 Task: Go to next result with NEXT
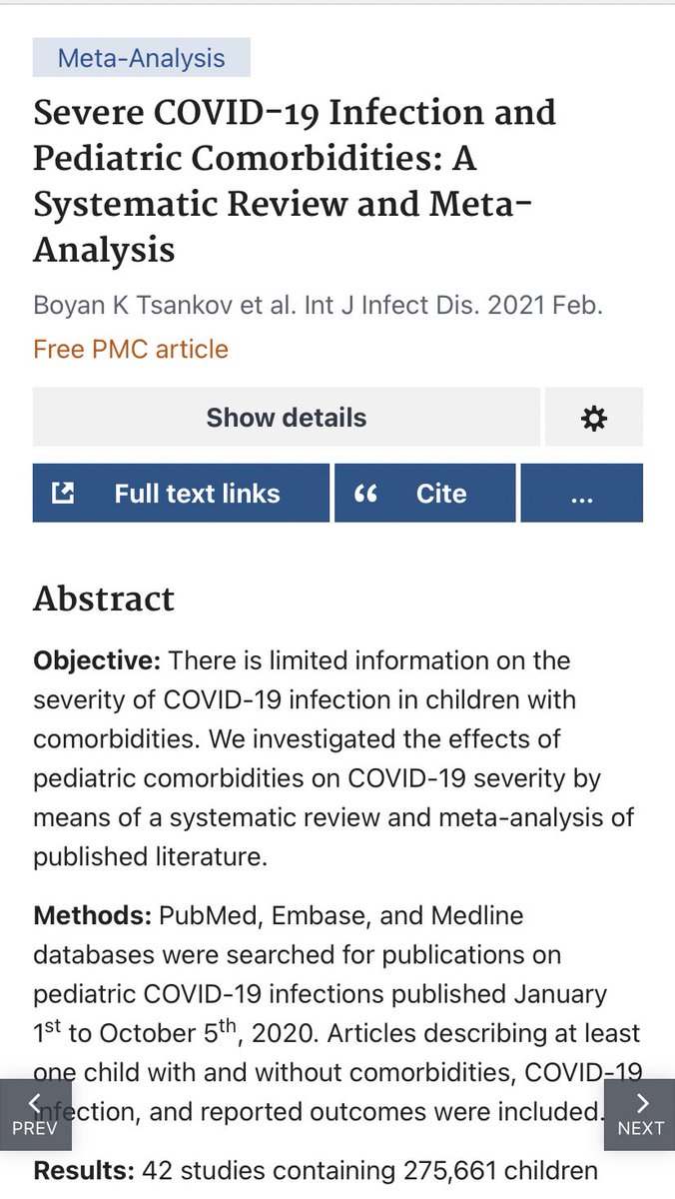tap(640, 1115)
